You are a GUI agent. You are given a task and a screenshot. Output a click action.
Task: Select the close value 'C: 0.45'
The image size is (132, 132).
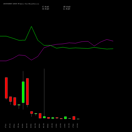[x=46, y=7]
